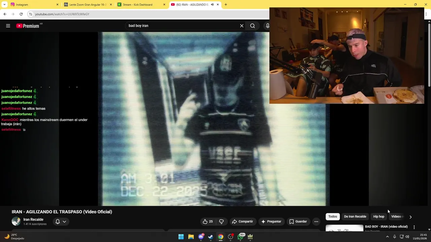
Task: Save video with Guardar button
Action: [x=298, y=221]
